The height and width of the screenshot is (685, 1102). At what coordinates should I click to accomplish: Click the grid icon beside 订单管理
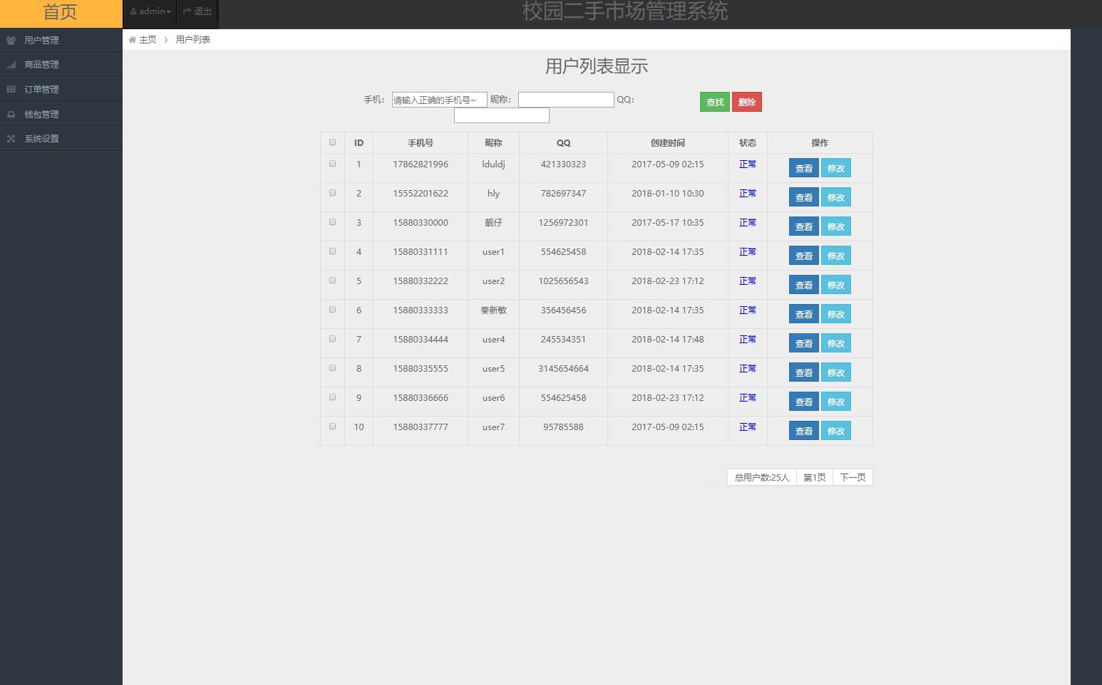(x=11, y=90)
